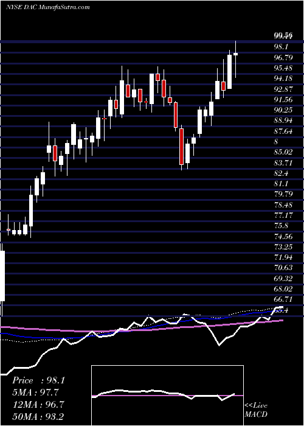This screenshot has width=304, height=426.
Task: Click the 74.56 price label
Action: tap(283, 236)
